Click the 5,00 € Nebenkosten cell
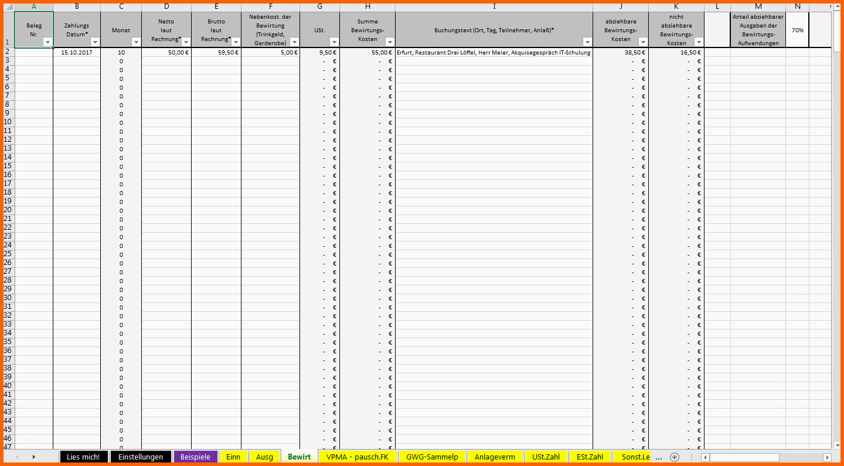The width and height of the screenshot is (844, 466). tap(270, 52)
